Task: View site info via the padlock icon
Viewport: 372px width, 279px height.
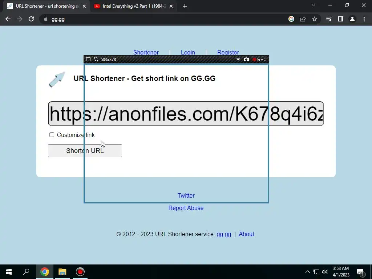Action: click(46, 19)
